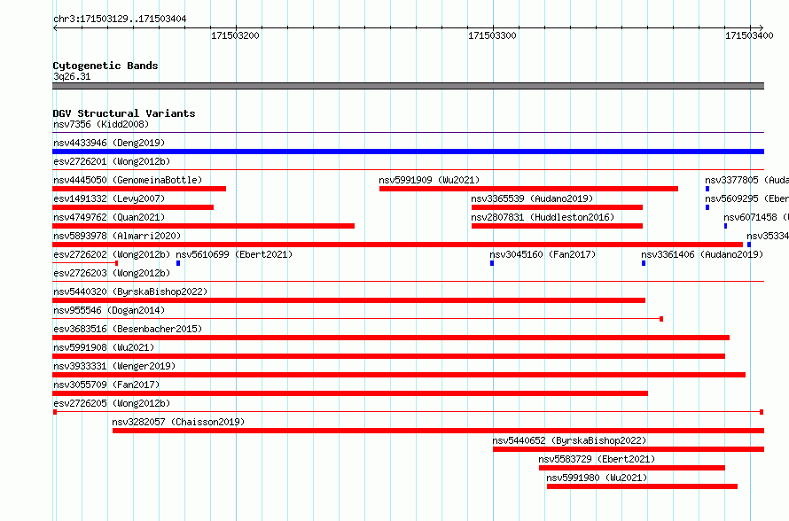The height and width of the screenshot is (521, 789).
Task: Click the esv2726203 (Wong2012b) label
Action: [x=112, y=273]
